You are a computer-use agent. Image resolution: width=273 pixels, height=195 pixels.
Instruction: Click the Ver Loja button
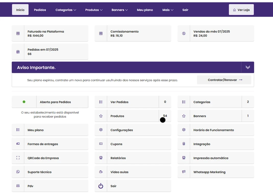(x=241, y=10)
